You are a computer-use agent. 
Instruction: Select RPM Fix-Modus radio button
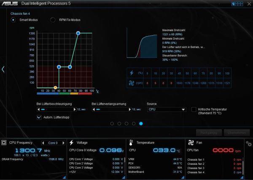(53, 20)
